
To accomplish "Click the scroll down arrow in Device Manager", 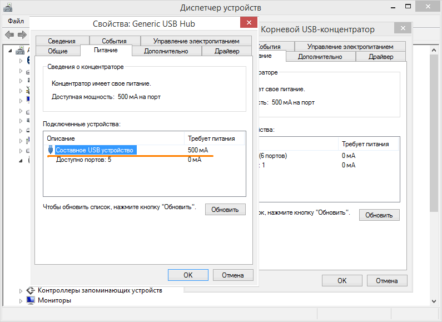I will 434,301.
